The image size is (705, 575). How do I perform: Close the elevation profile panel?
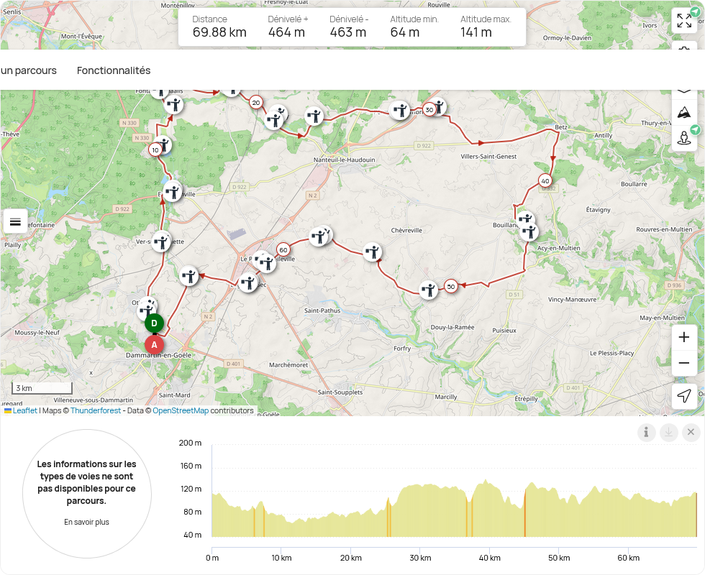click(691, 432)
